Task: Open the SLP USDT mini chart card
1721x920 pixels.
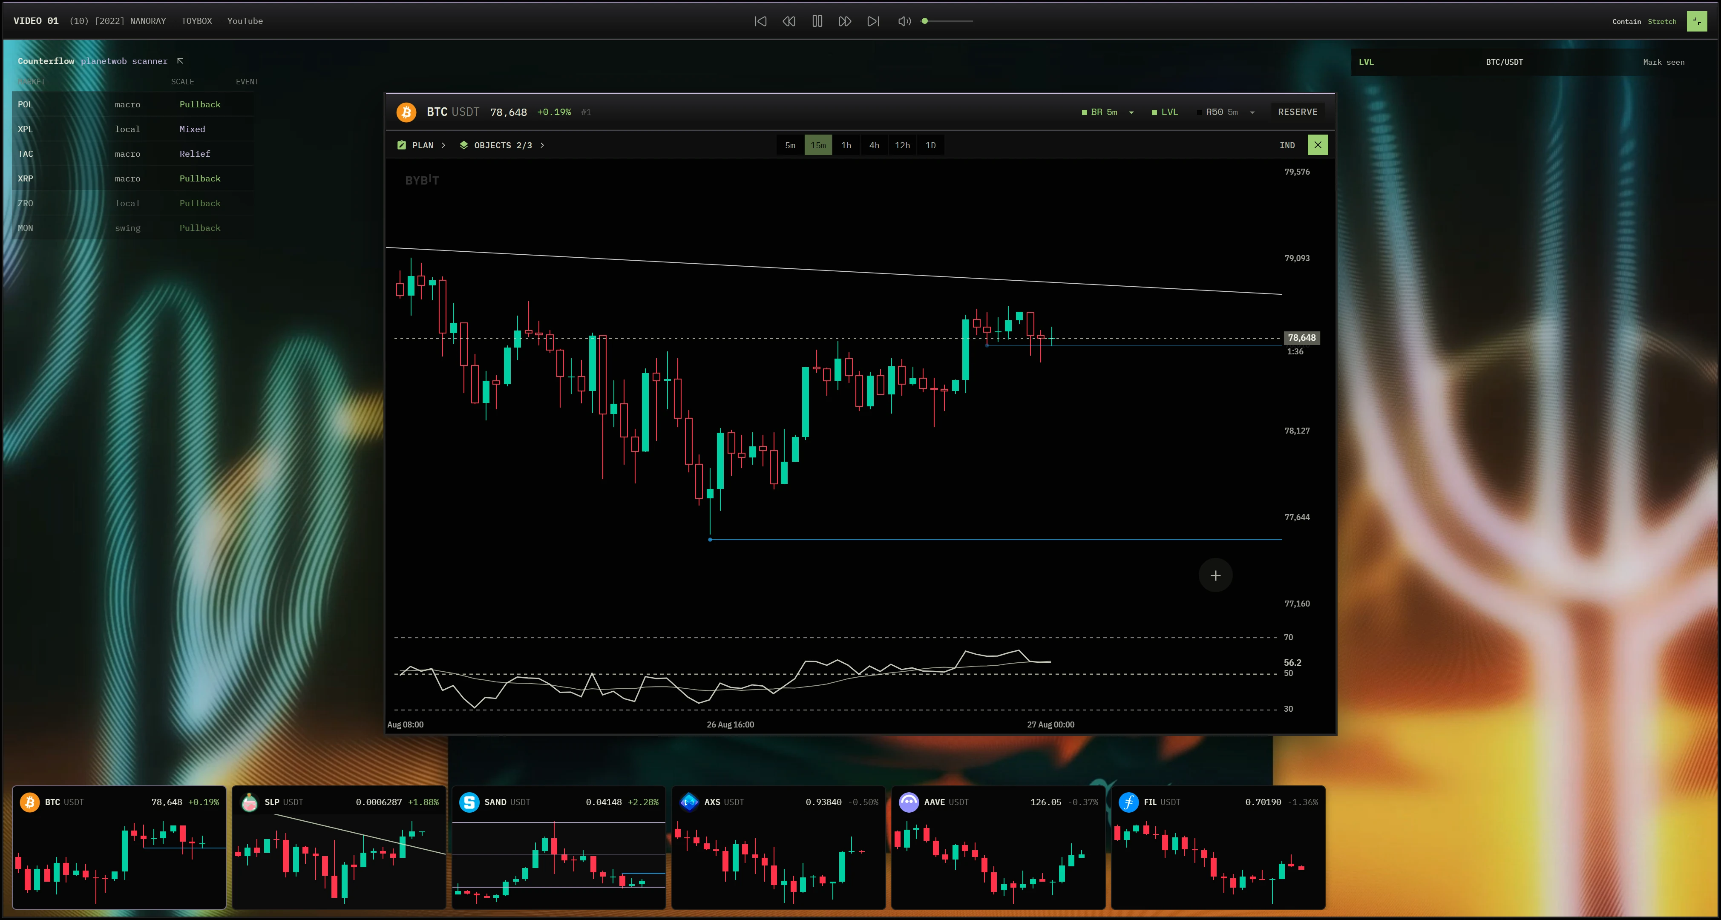Action: click(339, 847)
